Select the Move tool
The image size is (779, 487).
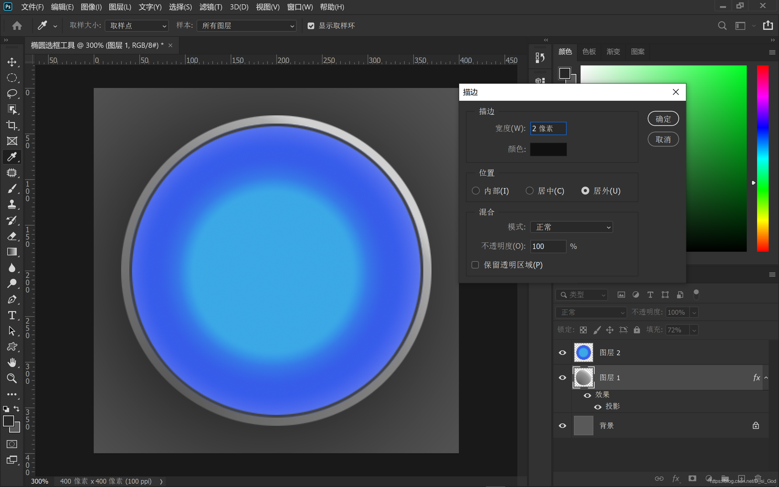[x=12, y=62]
